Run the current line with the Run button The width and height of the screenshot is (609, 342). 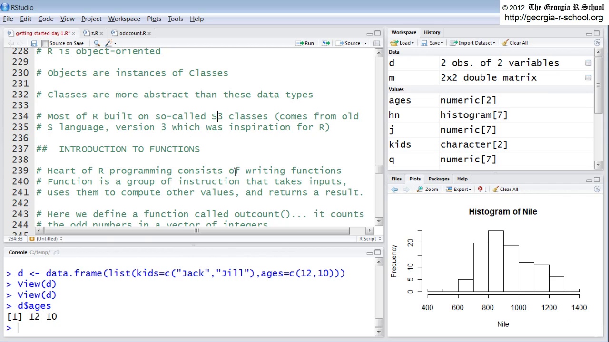pyautogui.click(x=304, y=43)
